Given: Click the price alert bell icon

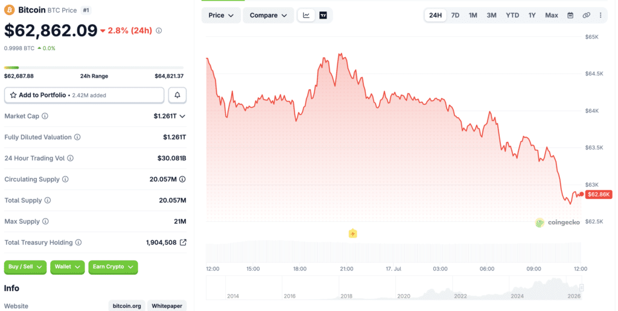Looking at the screenshot, I should pos(177,95).
